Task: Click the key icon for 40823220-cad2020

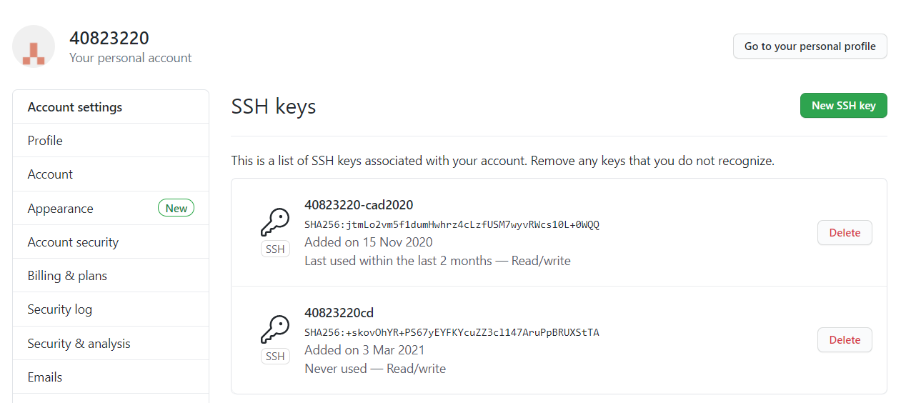Action: pyautogui.click(x=275, y=222)
